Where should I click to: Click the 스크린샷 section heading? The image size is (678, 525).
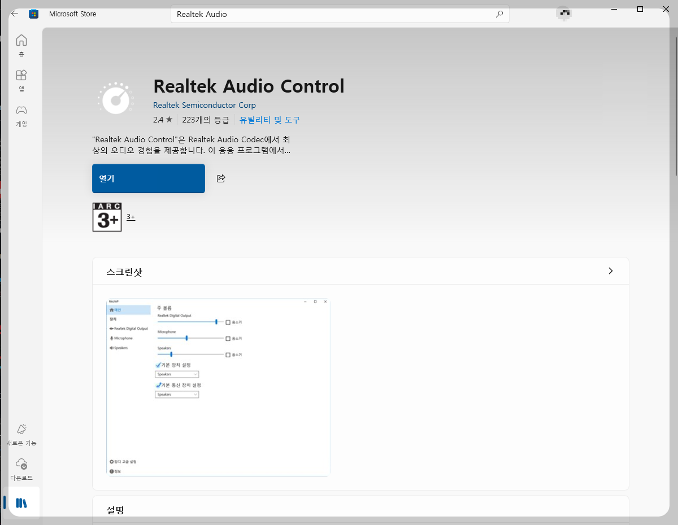tap(124, 272)
